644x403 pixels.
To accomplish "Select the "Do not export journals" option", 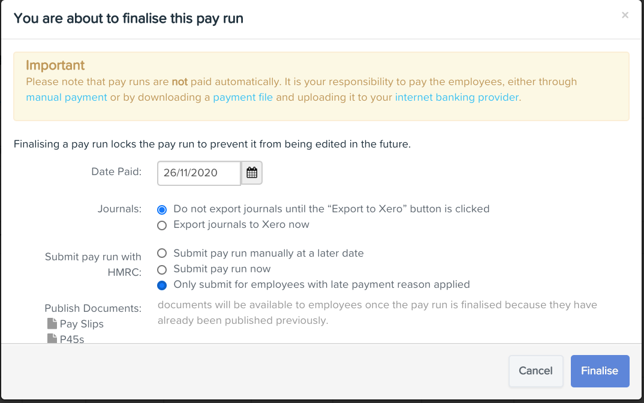I will pyautogui.click(x=162, y=209).
